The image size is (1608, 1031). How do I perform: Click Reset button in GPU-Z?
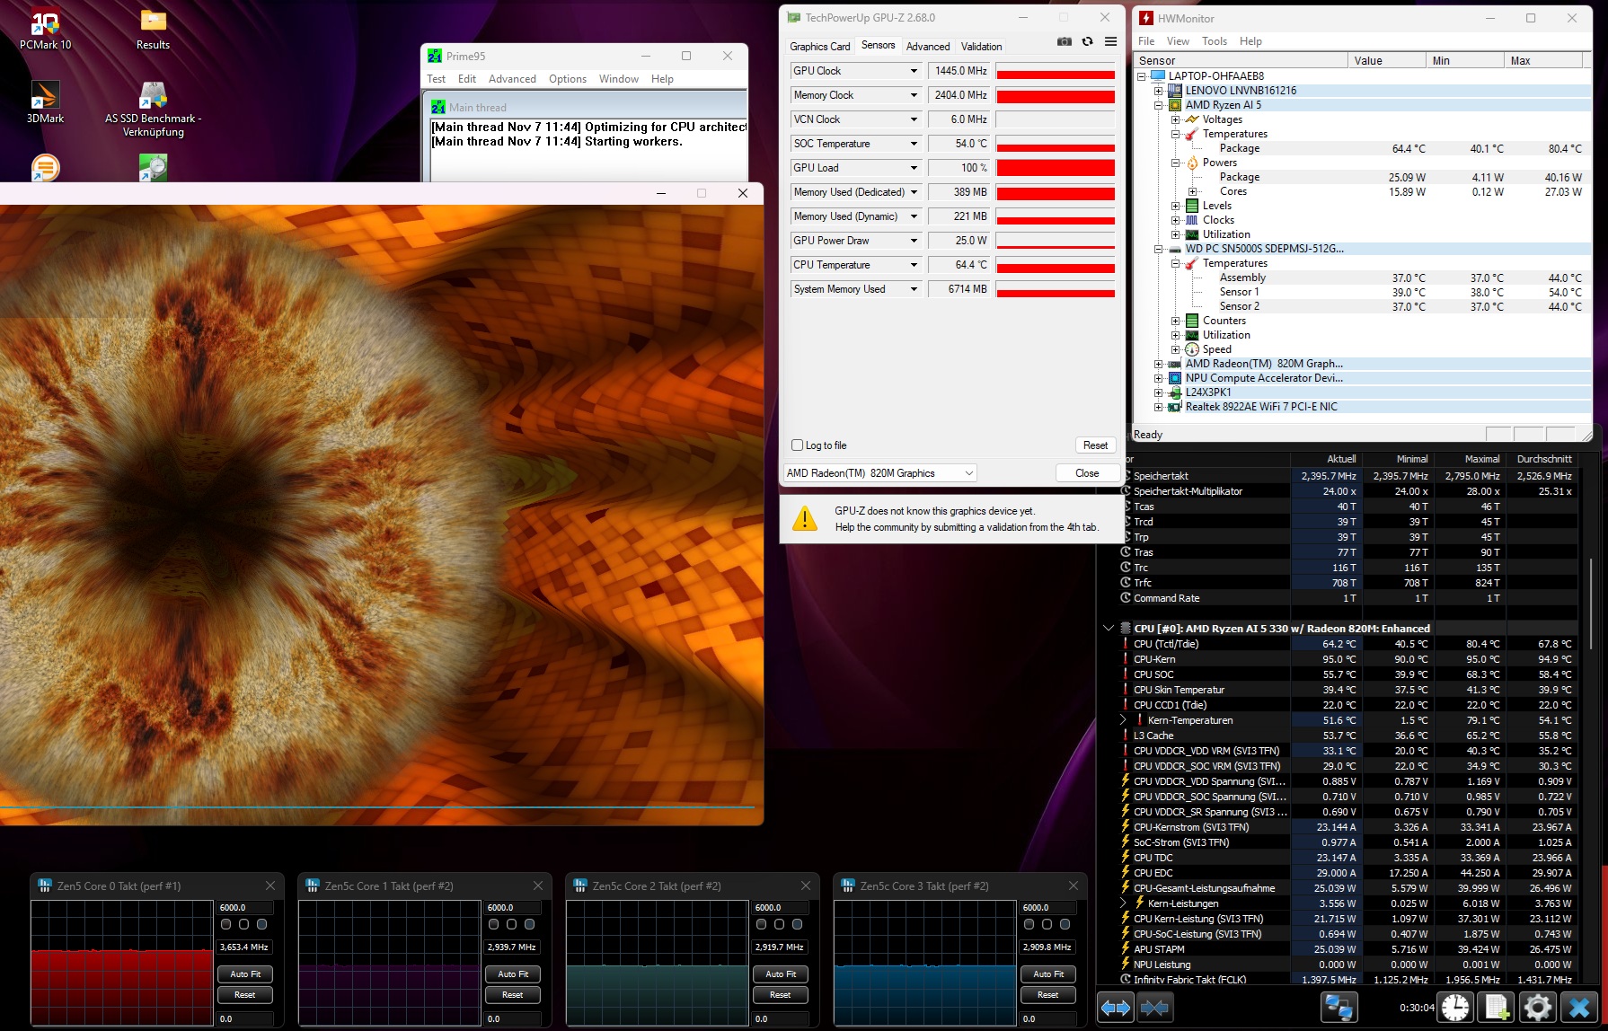(x=1095, y=445)
